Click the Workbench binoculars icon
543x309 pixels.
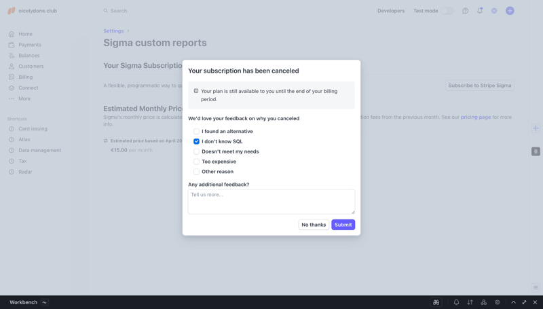pyautogui.click(x=436, y=302)
